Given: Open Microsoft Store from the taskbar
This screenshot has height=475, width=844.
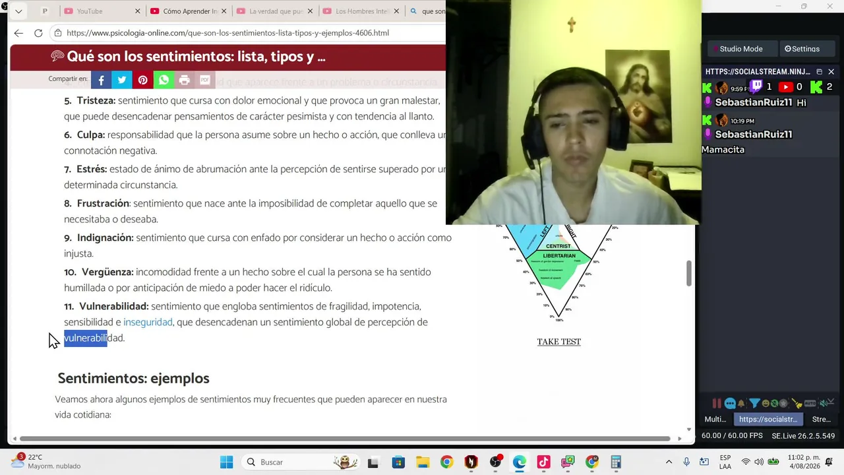Looking at the screenshot, I should pos(398,462).
